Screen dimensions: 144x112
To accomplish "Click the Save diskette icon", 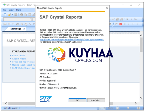I will tap(16, 15).
